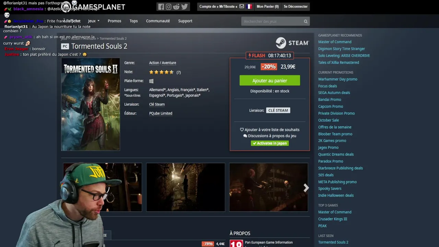Click the Steam logo
The width and height of the screenshot is (439, 247).
coord(292,43)
